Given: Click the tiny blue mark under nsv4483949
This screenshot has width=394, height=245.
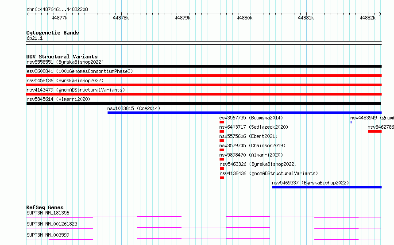Looking at the screenshot, I should tap(351, 122).
